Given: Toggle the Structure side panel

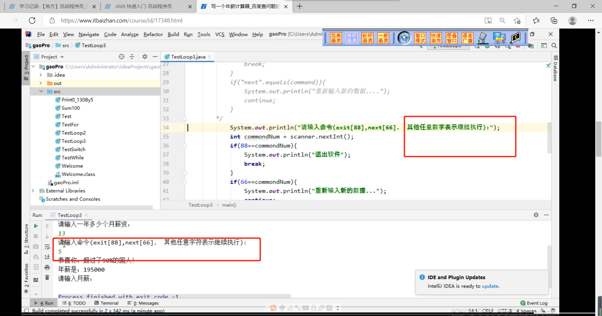Looking at the screenshot, I should click(x=26, y=239).
